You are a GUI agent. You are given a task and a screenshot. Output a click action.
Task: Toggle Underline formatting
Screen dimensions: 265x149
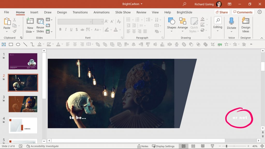(71, 29)
